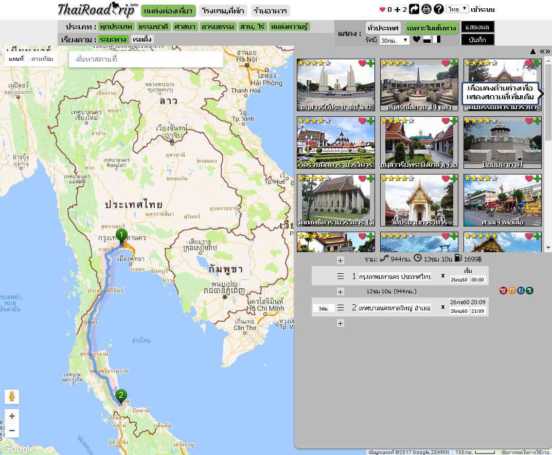Add a stop using plus below stop 2

[x=340, y=323]
